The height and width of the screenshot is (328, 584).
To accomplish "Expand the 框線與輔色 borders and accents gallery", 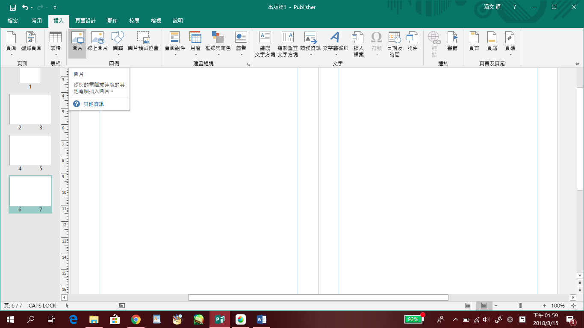I will point(218,54).
